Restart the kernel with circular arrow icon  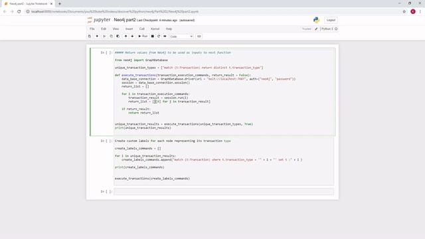click(x=159, y=37)
